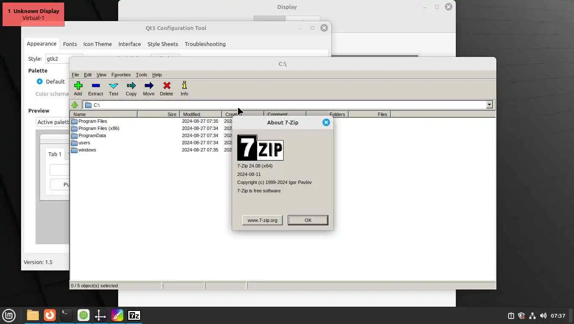The width and height of the screenshot is (574, 324).
Task: Click the OK button in About 7-Zip
Action: pos(308,220)
